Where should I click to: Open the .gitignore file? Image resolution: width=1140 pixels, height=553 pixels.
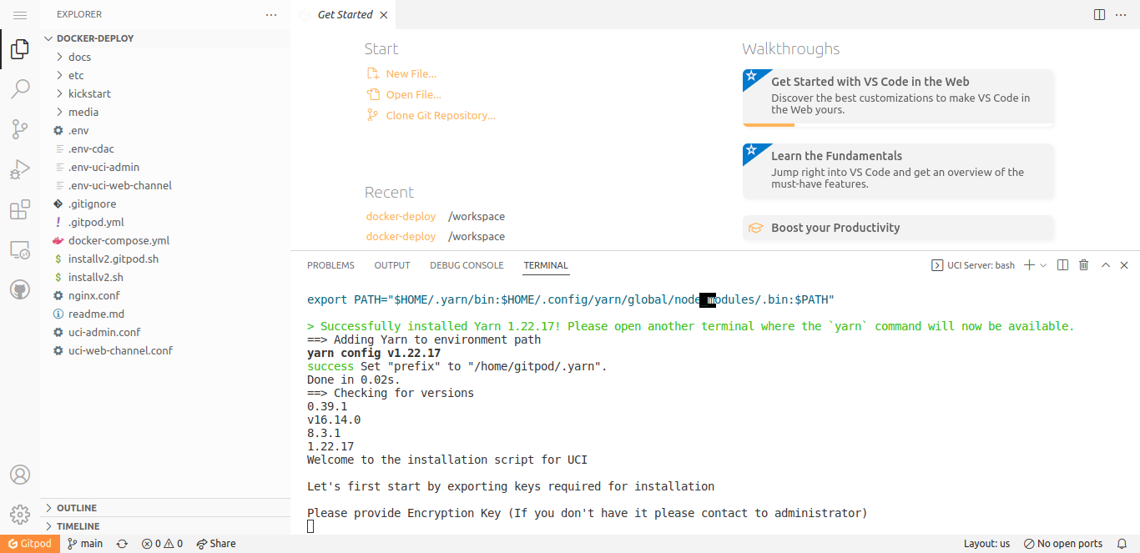click(165, 204)
